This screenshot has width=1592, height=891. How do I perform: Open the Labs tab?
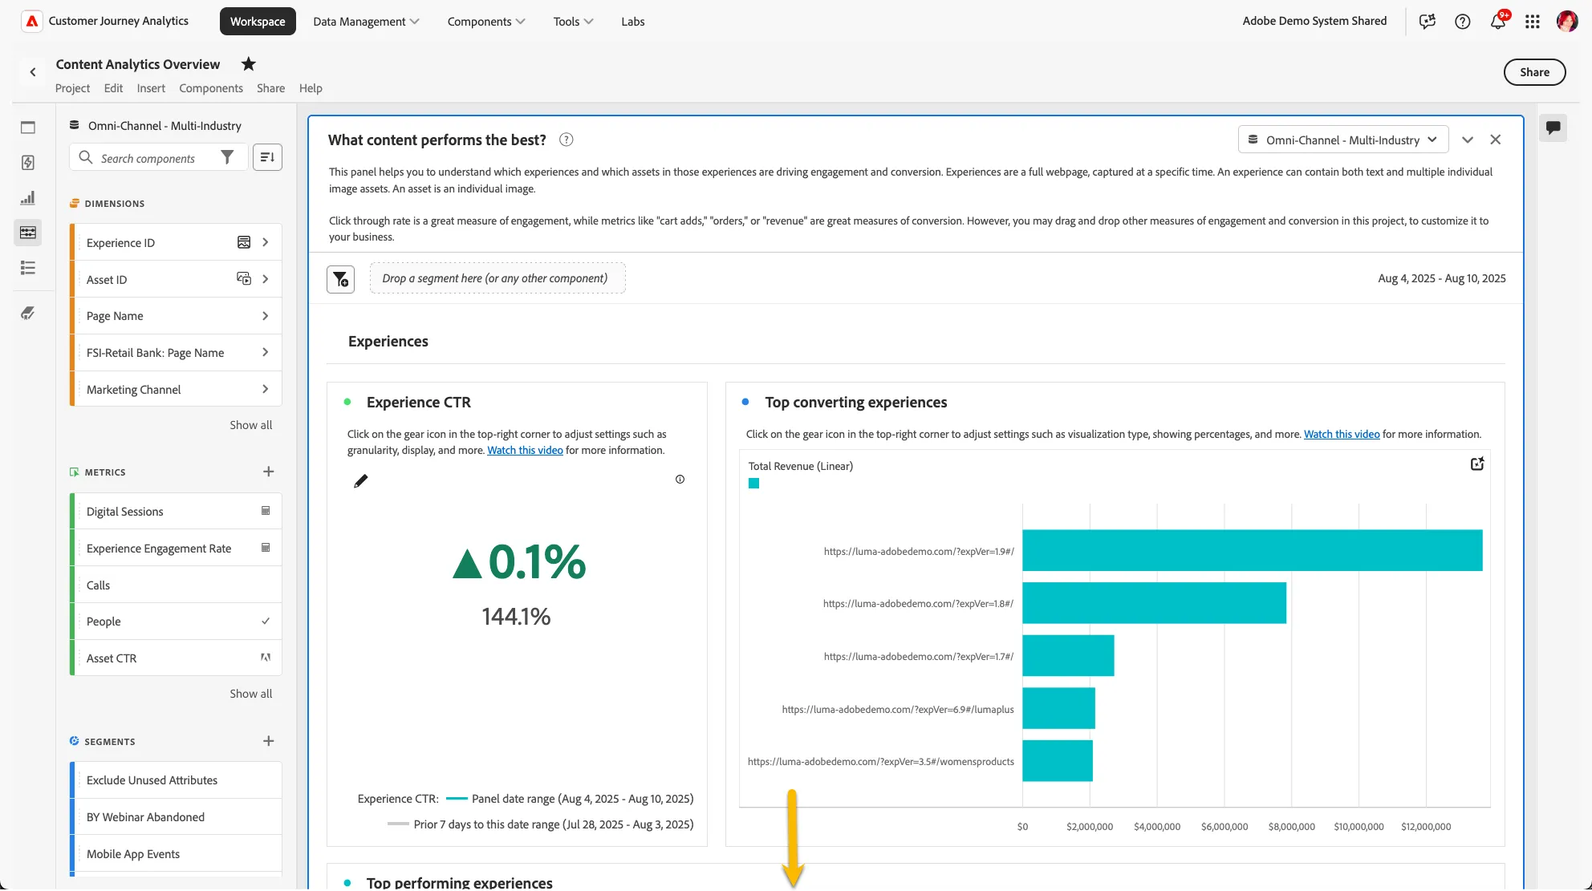[633, 22]
